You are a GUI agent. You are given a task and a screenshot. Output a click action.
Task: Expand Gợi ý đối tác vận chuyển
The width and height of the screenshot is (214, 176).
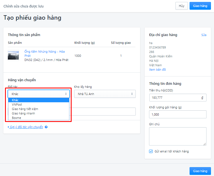point(26,127)
